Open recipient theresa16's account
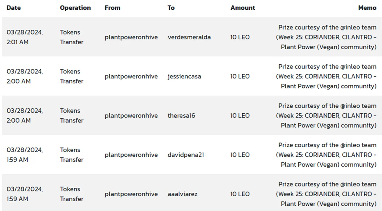The height and width of the screenshot is (211, 382). click(181, 116)
